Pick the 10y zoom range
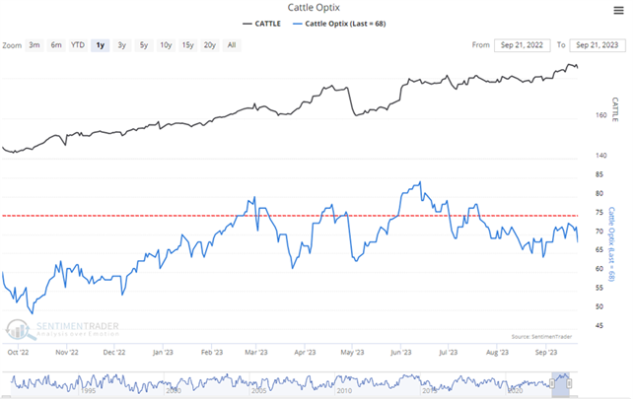This screenshot has height=399, width=633. 165,45
